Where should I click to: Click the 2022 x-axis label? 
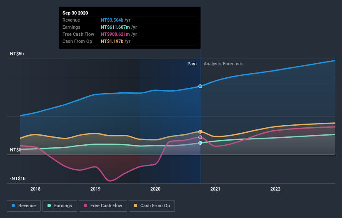point(275,189)
